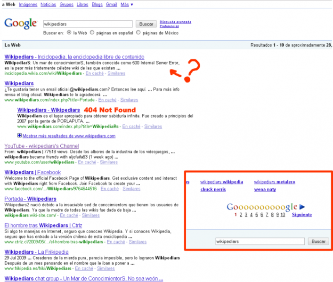Focus the bottom search box
333x282 pixels.
(260, 241)
